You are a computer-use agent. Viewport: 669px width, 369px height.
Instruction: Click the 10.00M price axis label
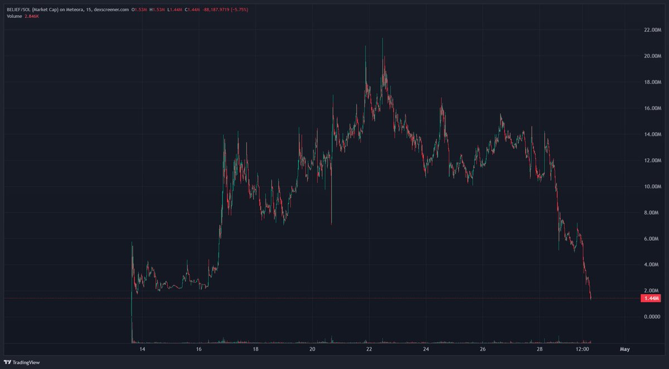point(652,186)
